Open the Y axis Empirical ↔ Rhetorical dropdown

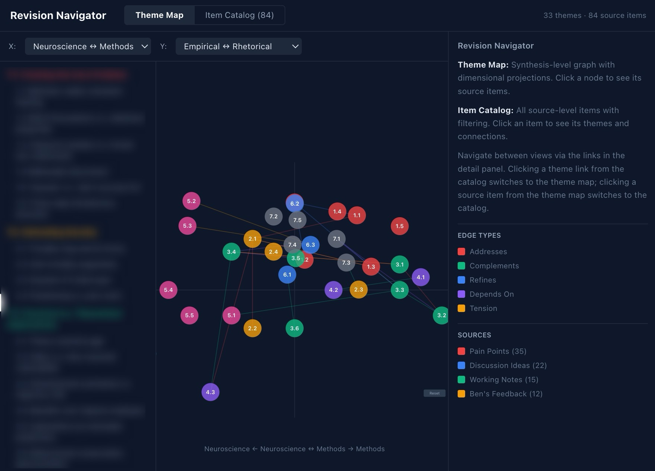(239, 47)
